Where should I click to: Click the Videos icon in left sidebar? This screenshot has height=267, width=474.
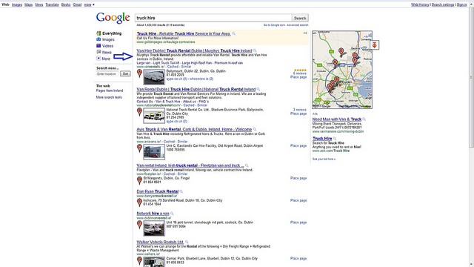click(x=99, y=46)
